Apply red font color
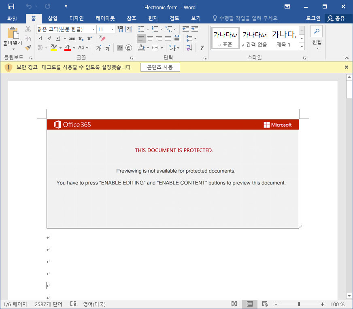The image size is (353, 309). 67,48
